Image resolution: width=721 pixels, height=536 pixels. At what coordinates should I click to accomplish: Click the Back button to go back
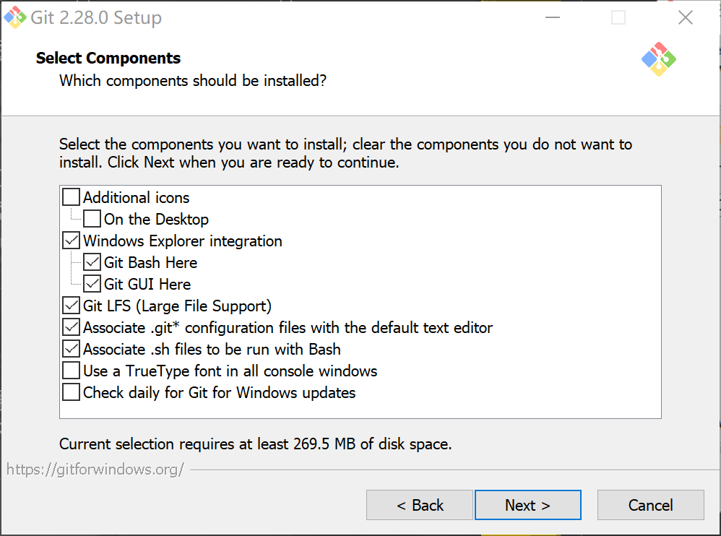click(x=419, y=504)
